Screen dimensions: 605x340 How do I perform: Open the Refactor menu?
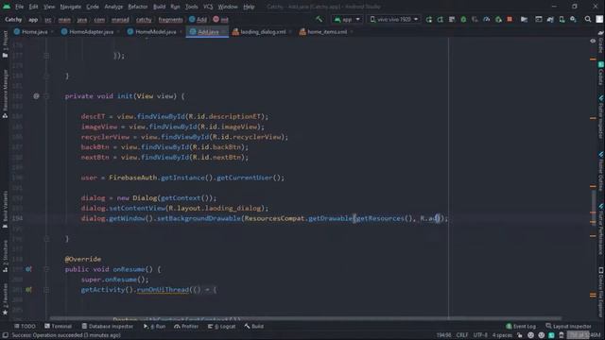(x=138, y=7)
